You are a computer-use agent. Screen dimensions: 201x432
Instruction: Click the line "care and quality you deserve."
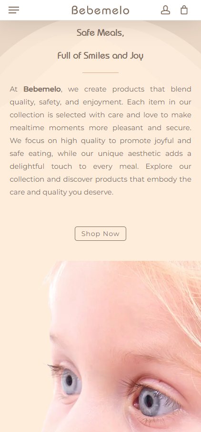[x=61, y=192]
